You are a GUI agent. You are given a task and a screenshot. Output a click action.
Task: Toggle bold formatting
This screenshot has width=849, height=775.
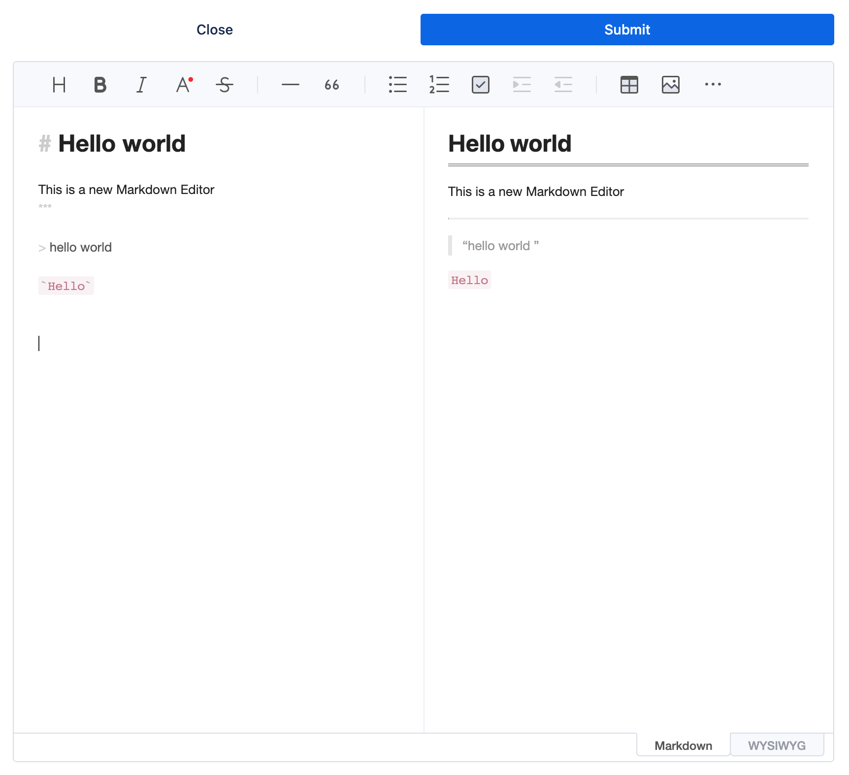(x=100, y=85)
